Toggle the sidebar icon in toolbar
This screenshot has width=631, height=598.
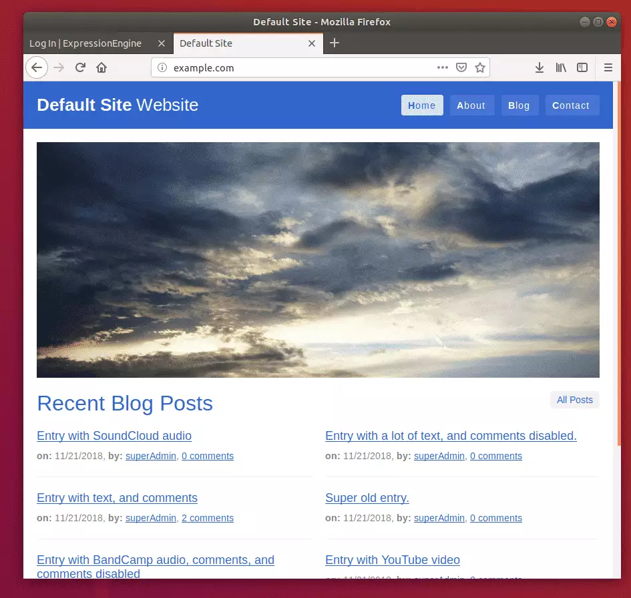pos(582,67)
